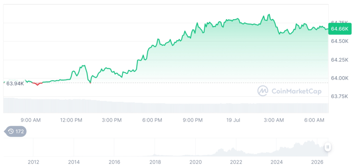Viewport: 358px width, 167px height.
Task: Select year 2018 on overview timeline
Action: 155,162
